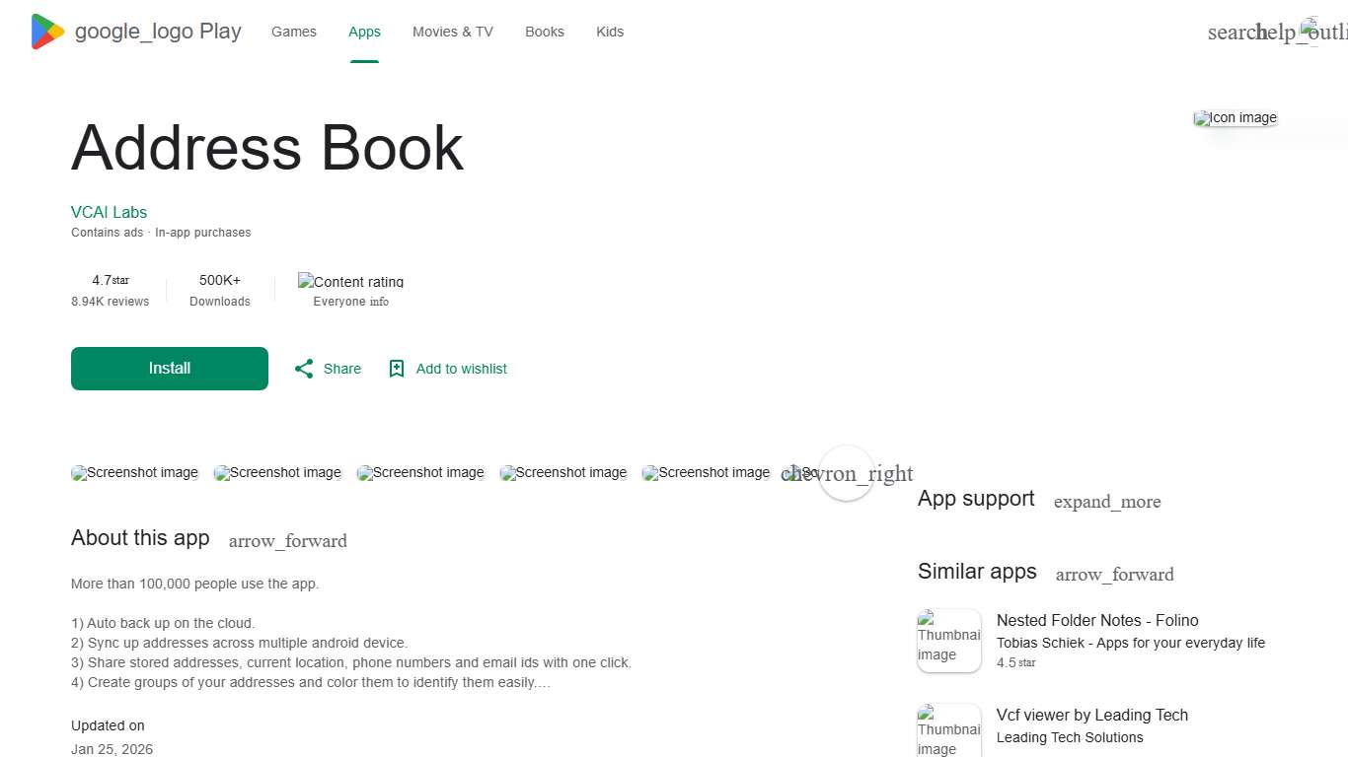
Task: Open the VCAI Labs developer page
Action: (x=109, y=212)
